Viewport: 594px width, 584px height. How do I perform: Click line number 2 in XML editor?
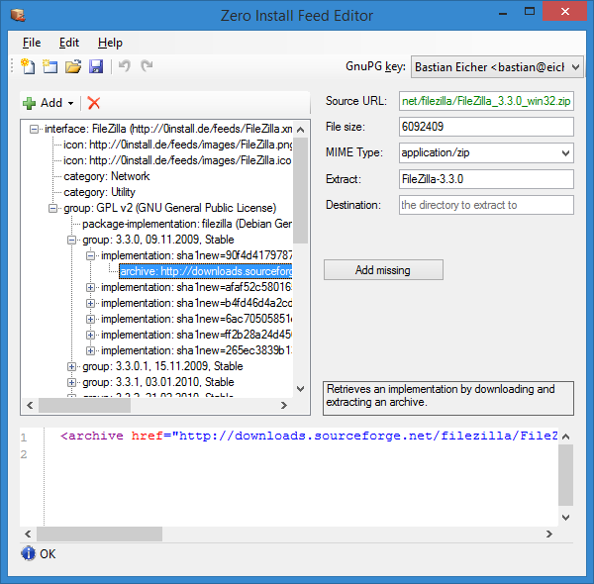(24, 454)
